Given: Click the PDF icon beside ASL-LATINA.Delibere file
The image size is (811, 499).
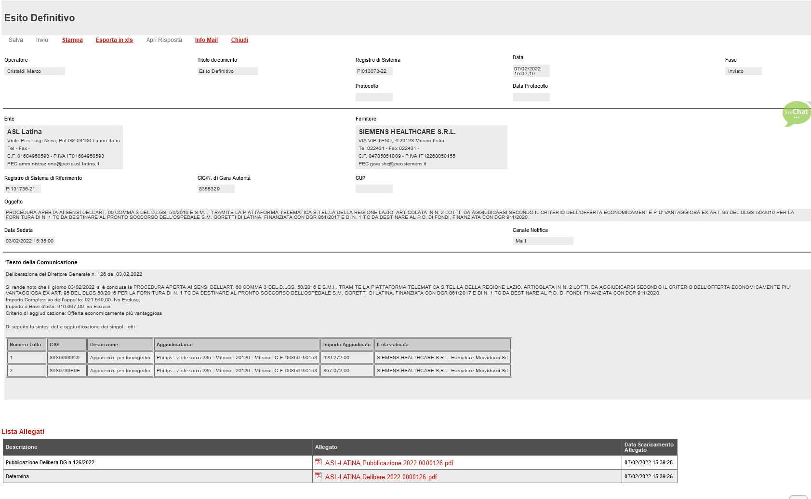Looking at the screenshot, I should [319, 476].
